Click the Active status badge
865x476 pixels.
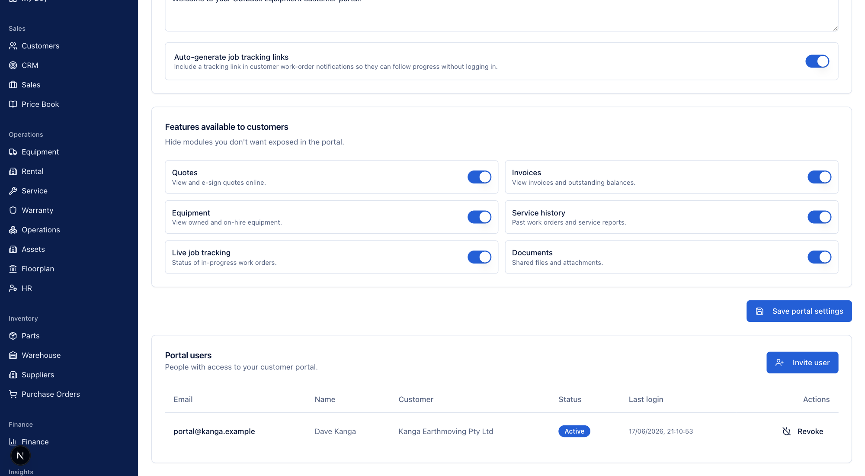pyautogui.click(x=574, y=431)
